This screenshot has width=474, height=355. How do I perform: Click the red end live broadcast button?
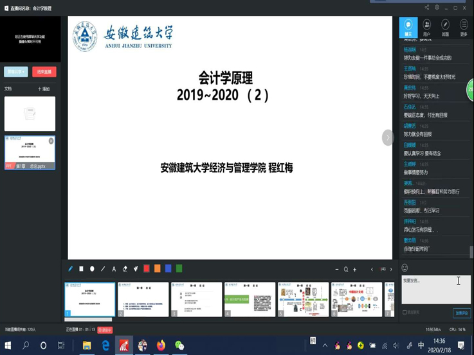point(44,72)
